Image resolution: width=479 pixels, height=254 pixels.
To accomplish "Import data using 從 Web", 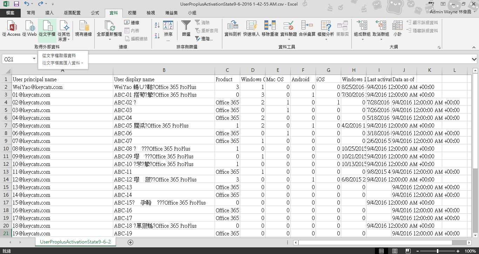I will point(29,29).
